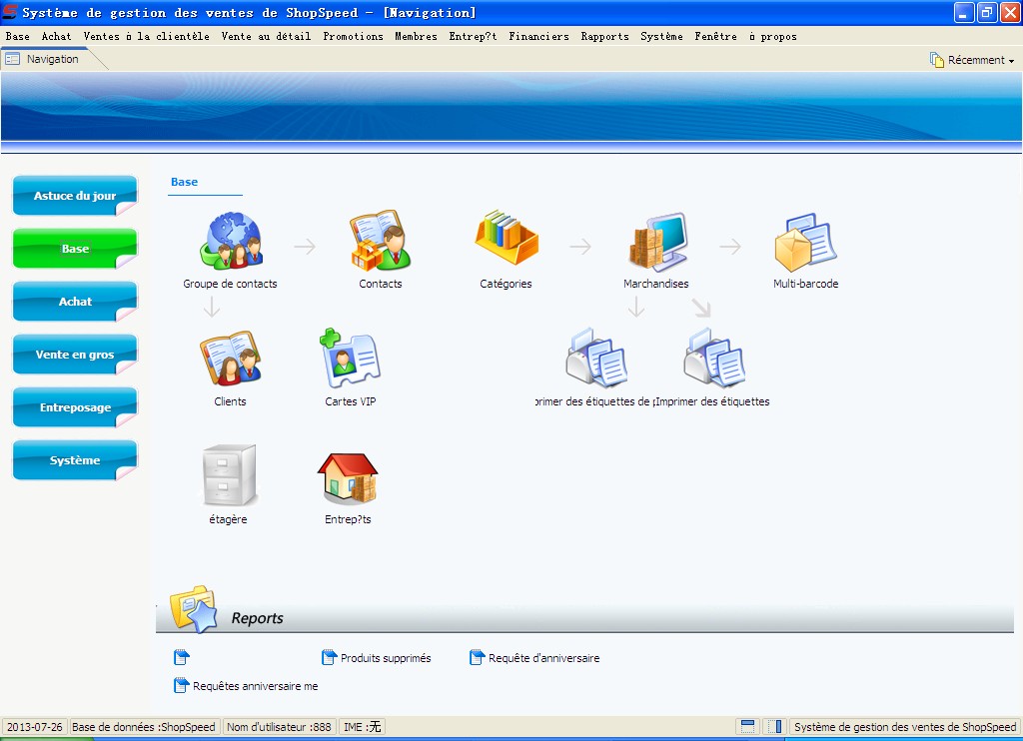The height and width of the screenshot is (741, 1023).
Task: Open the Achat menu
Action: tap(57, 37)
